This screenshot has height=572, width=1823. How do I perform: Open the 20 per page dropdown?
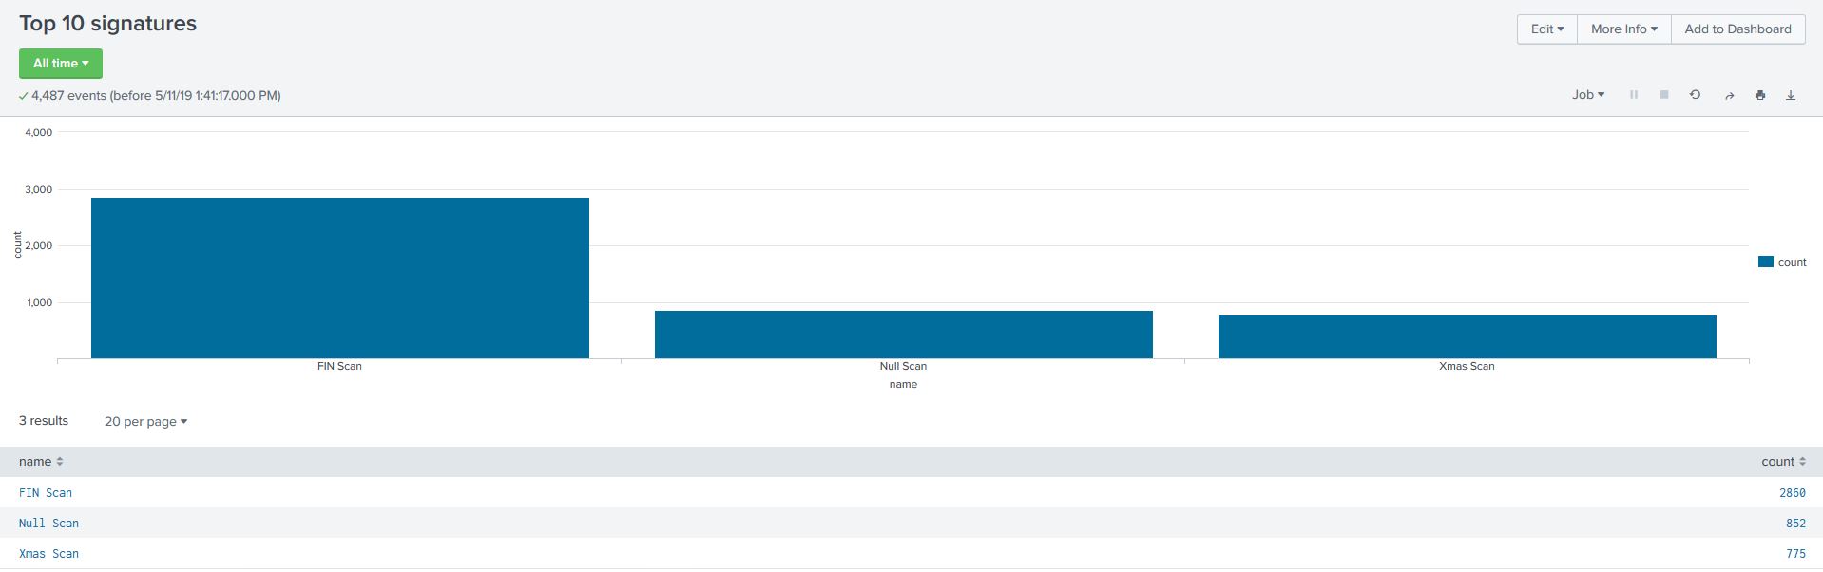[x=145, y=421]
